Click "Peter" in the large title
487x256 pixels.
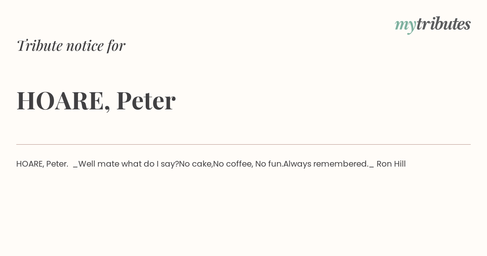pyautogui.click(x=146, y=100)
